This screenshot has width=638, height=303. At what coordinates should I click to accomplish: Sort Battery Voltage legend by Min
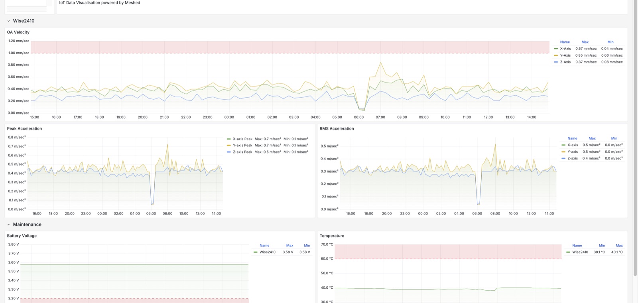pyautogui.click(x=307, y=246)
